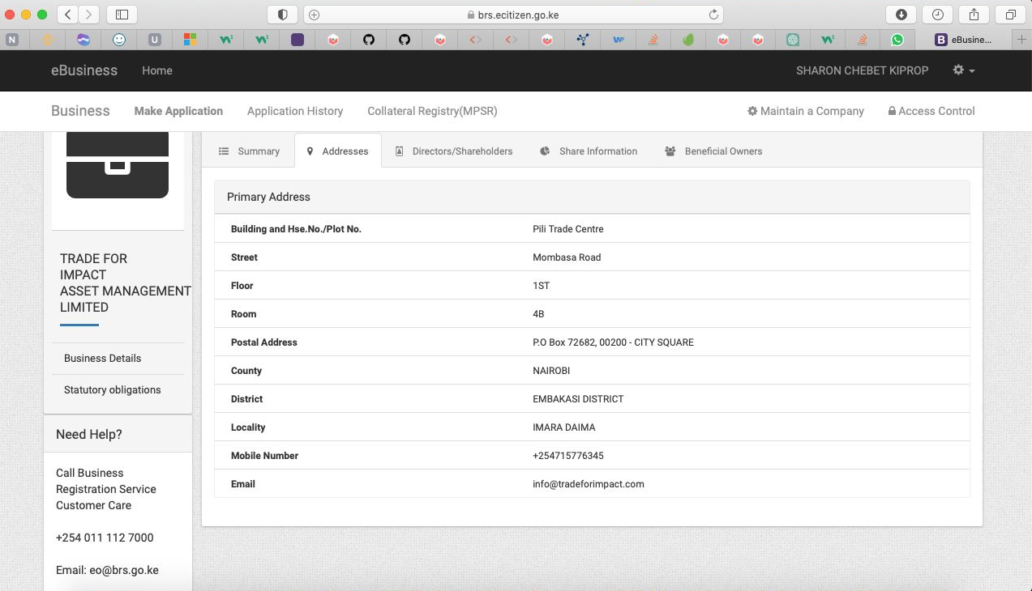The image size is (1032, 591).
Task: Open the Directors/Shareholders tab
Action: pos(453,151)
